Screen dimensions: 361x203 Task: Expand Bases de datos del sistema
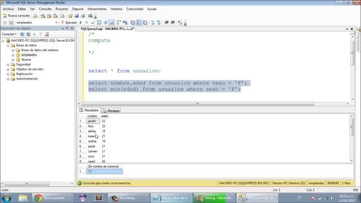pos(13,50)
